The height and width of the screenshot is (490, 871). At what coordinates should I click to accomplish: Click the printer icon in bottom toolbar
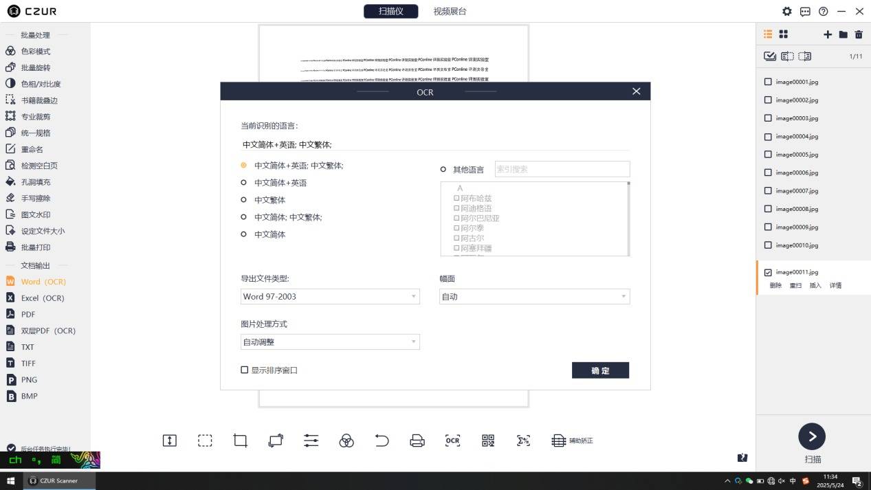pos(417,441)
